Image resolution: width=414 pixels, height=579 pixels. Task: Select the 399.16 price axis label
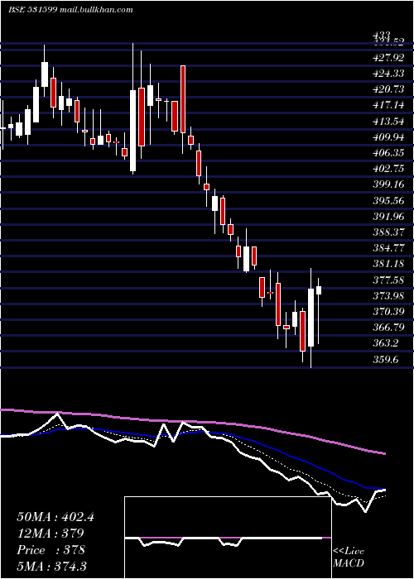click(388, 184)
